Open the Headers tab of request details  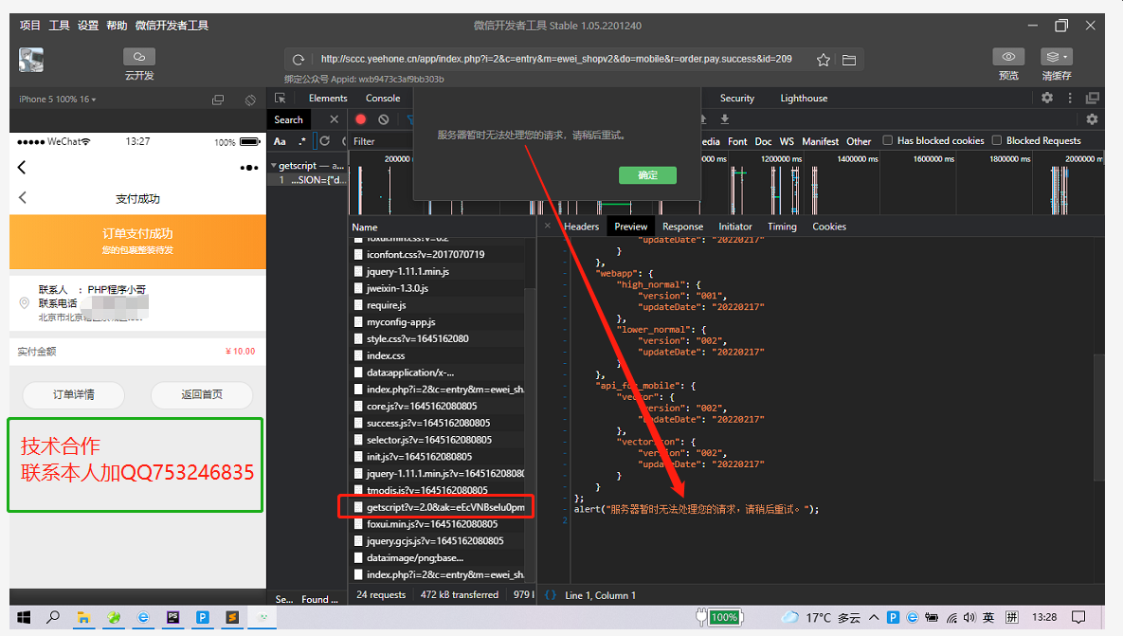pyautogui.click(x=582, y=227)
